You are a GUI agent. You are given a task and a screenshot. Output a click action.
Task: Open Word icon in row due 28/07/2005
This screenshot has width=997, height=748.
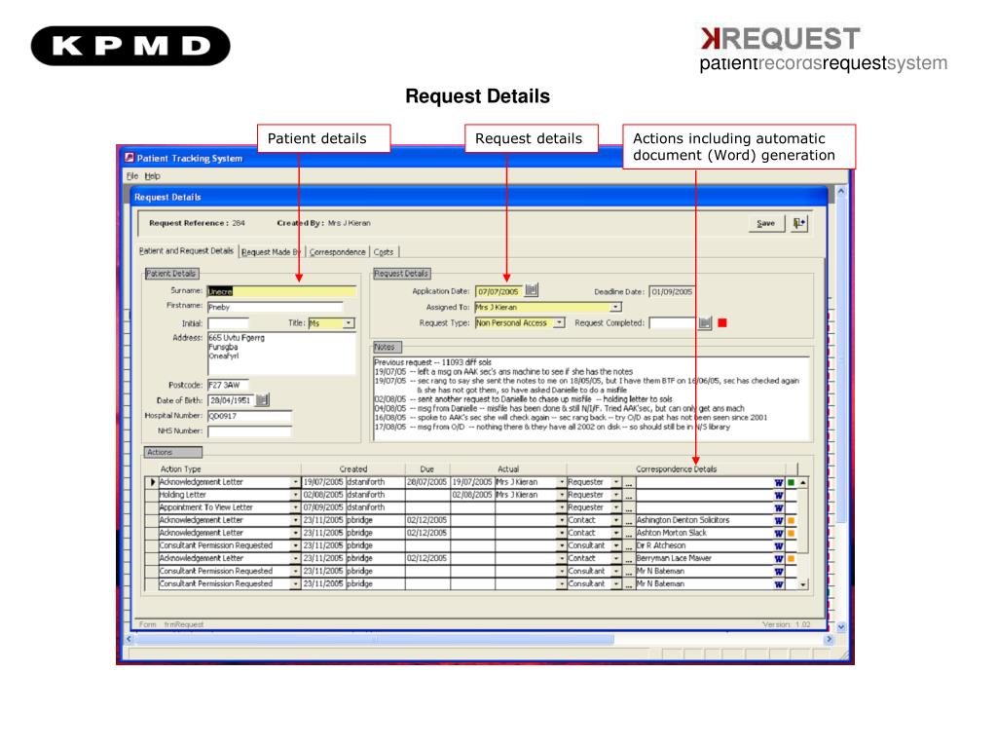779,482
